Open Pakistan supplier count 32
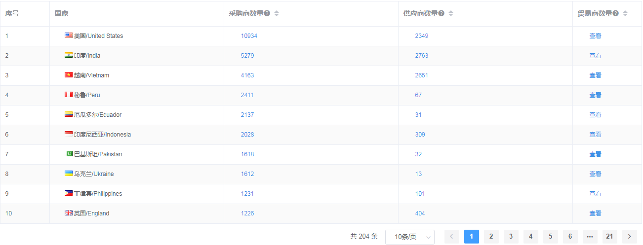The image size is (643, 245). tap(418, 154)
